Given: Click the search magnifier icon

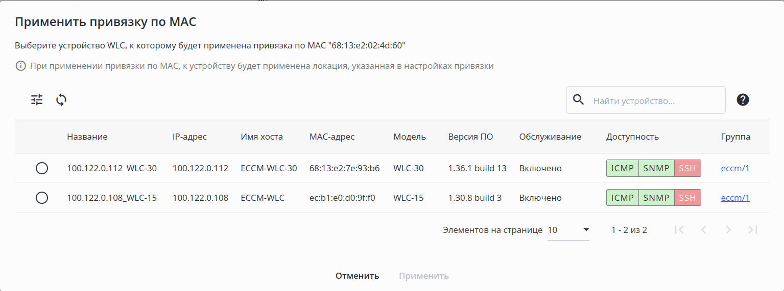Looking at the screenshot, I should pyautogui.click(x=579, y=100).
